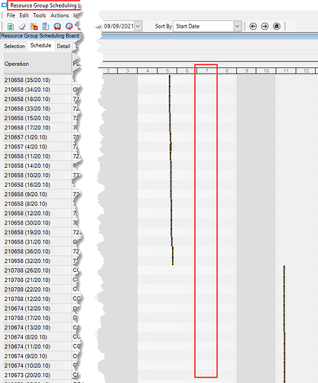Open the Actions menu
Viewport: 318px width, 383px height.
[x=60, y=15]
